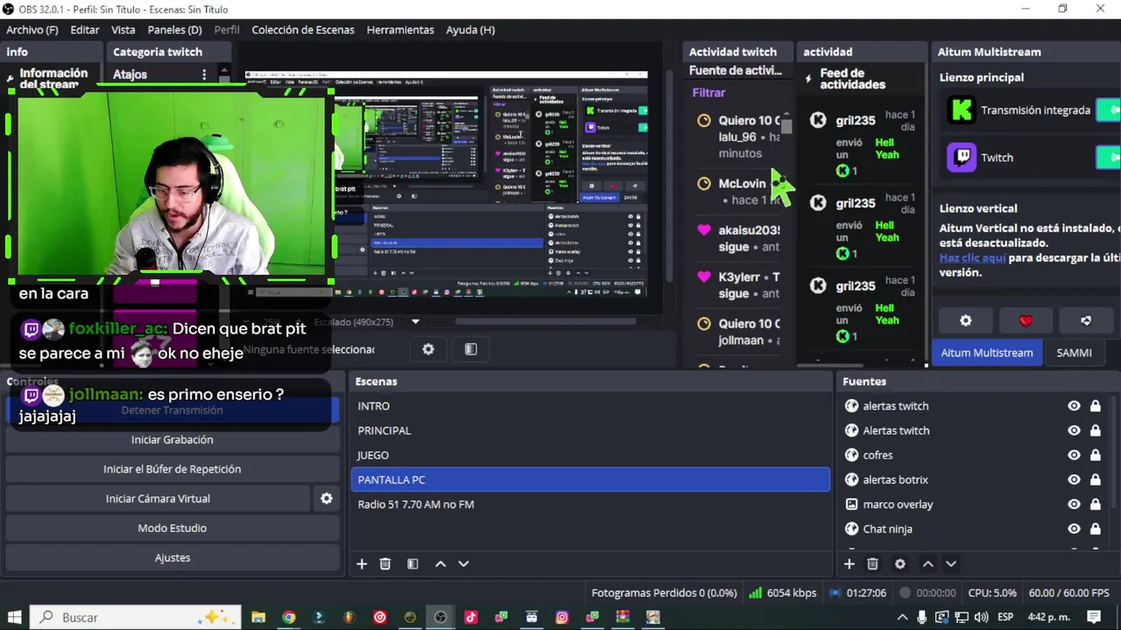This screenshot has width=1121, height=630.
Task: Click the Windows search box
Action: coord(136,617)
